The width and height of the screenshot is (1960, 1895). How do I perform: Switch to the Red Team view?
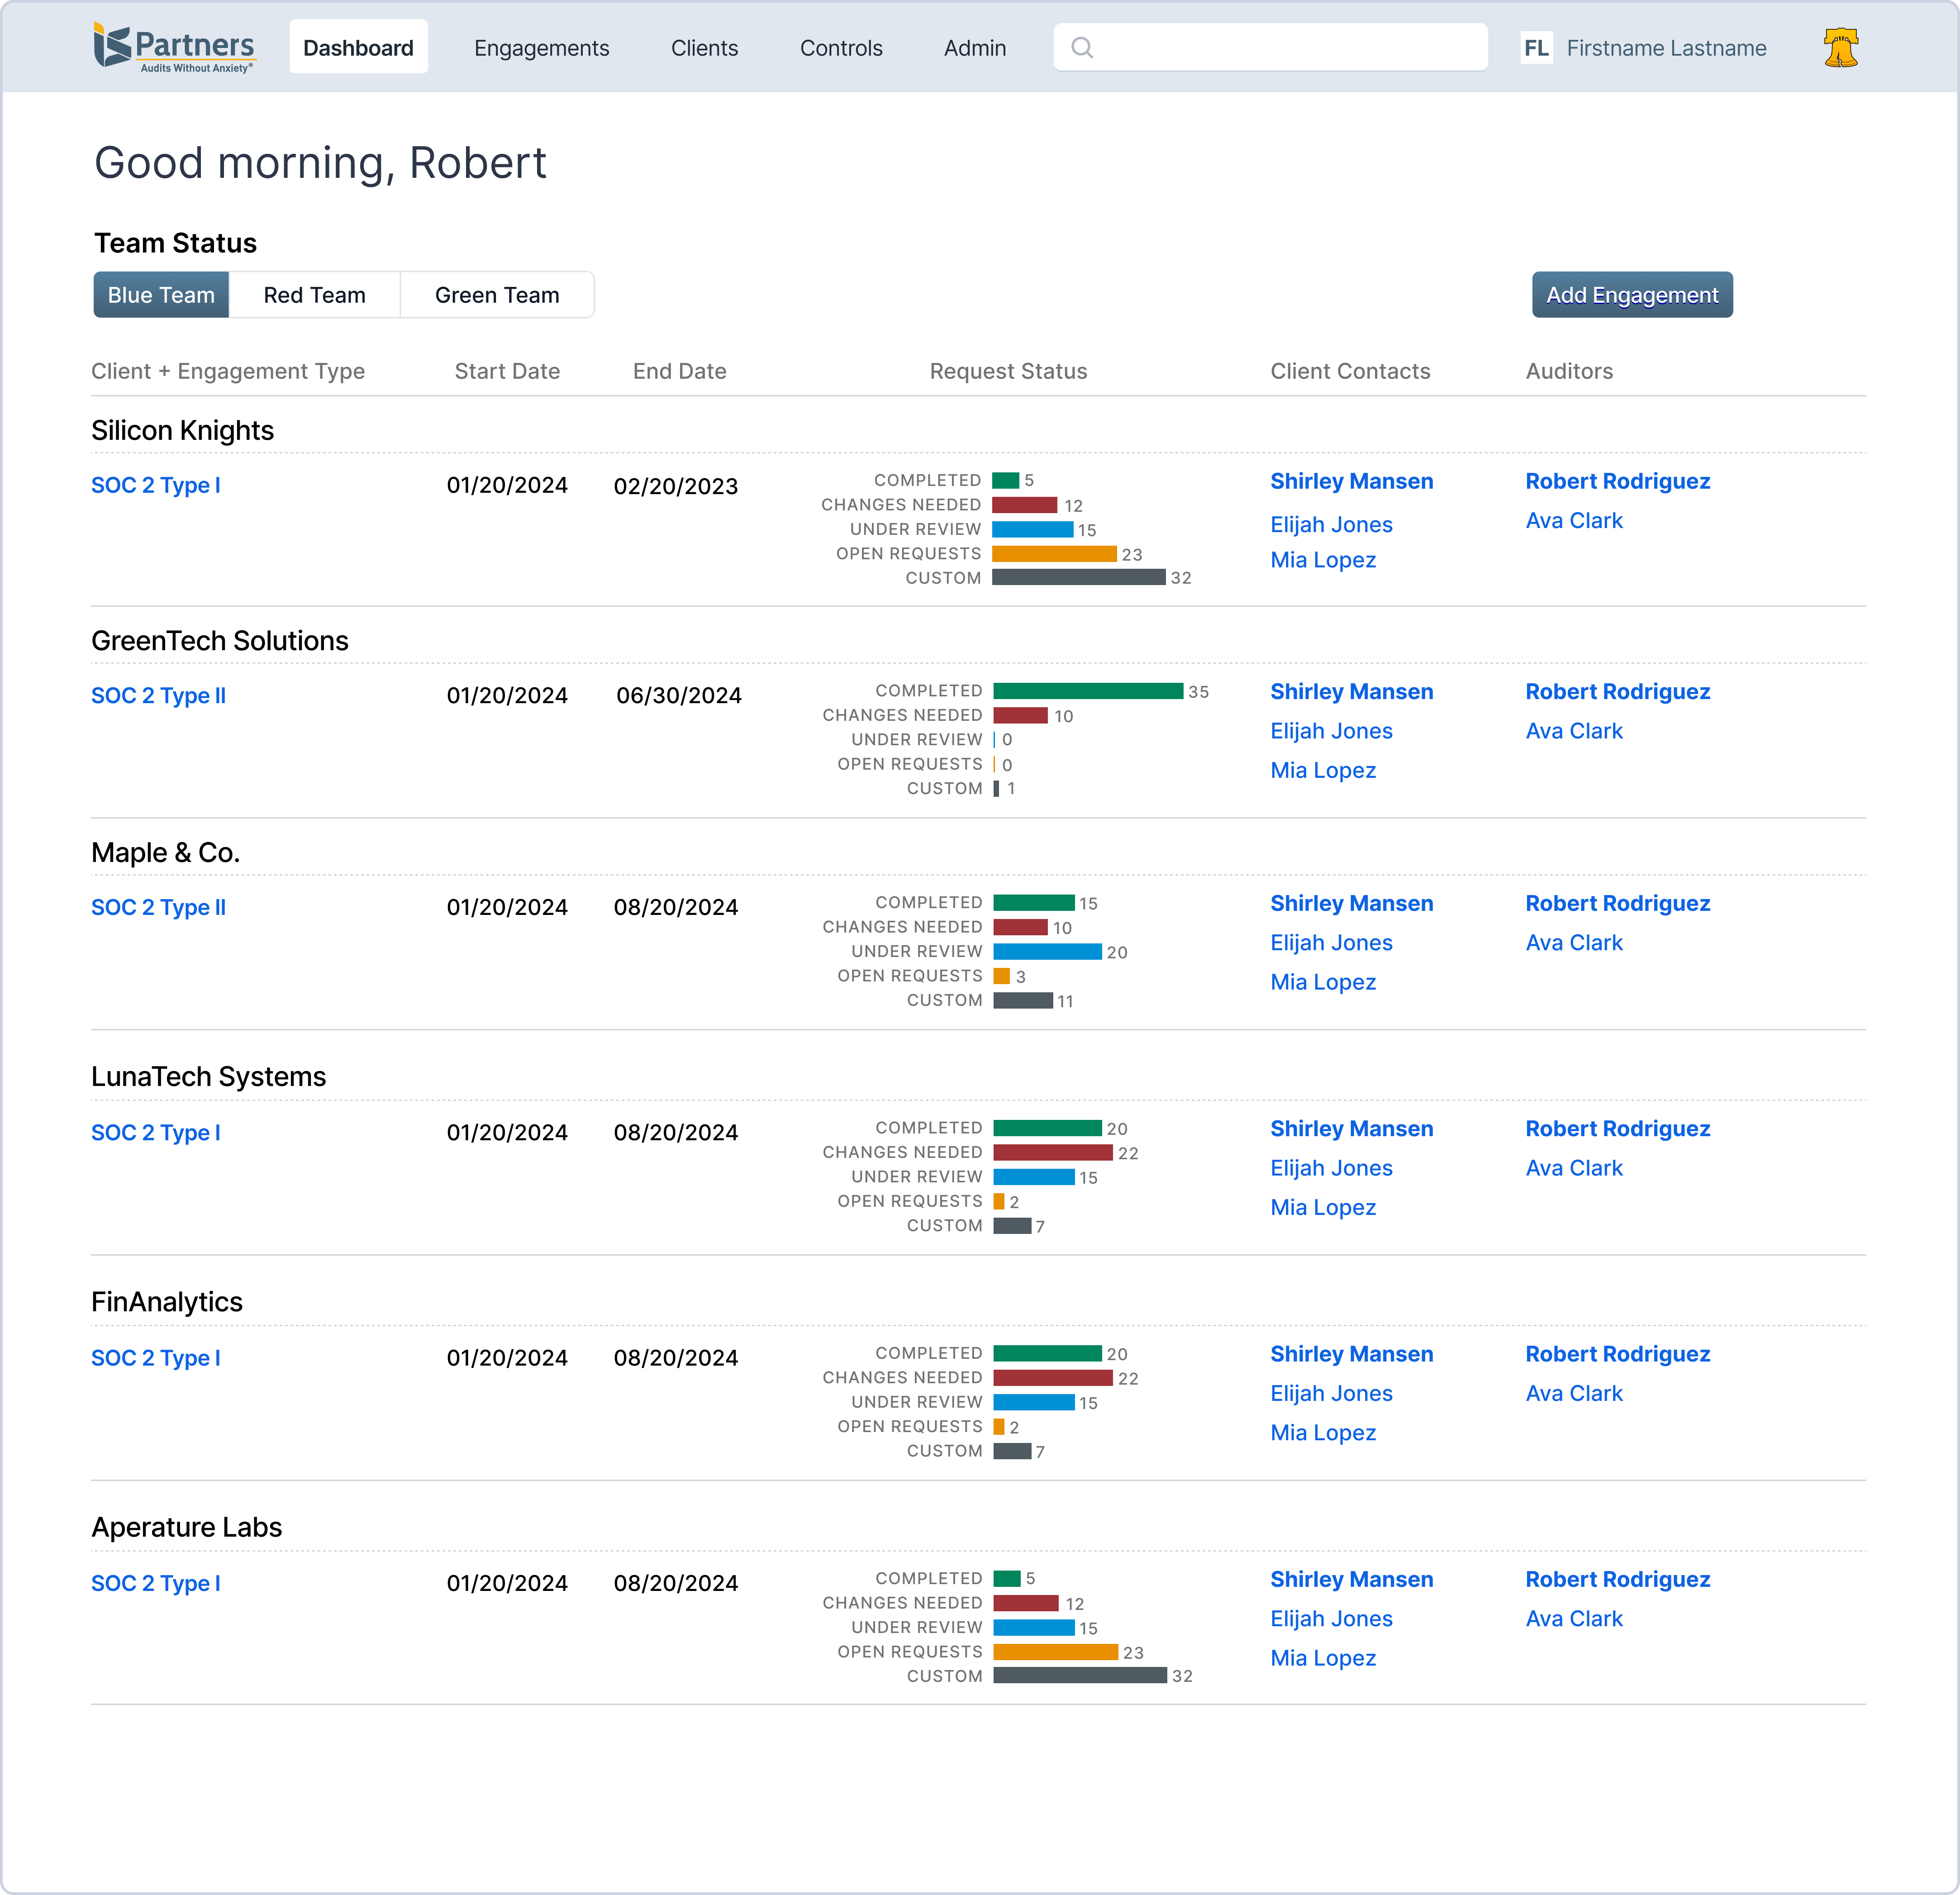(314, 295)
